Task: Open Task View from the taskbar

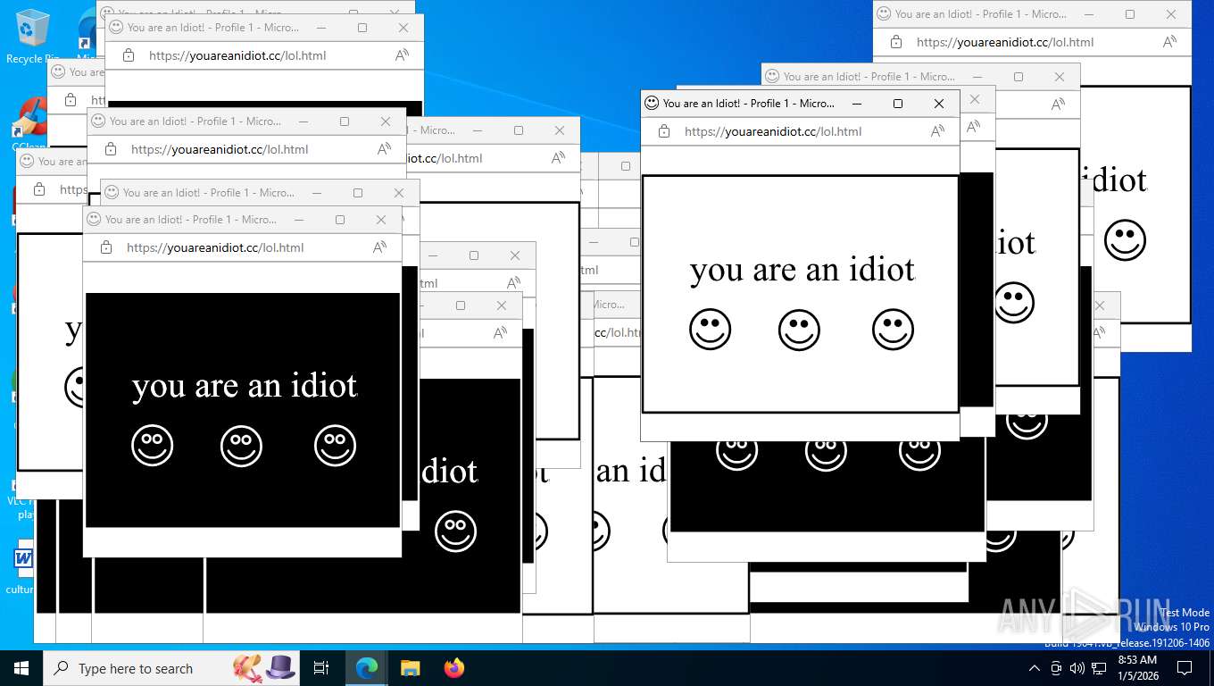Action: [x=321, y=668]
